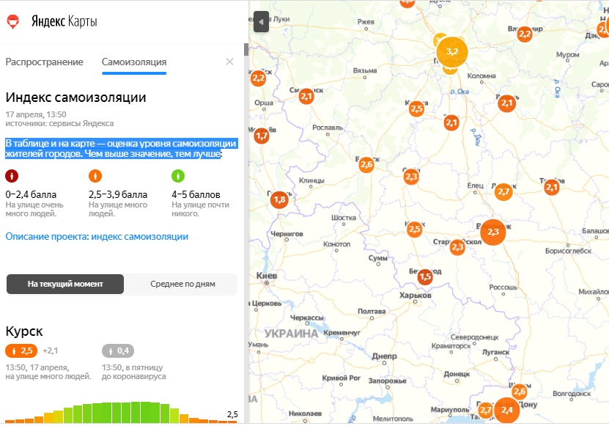Click the Вязьма city label

[x=365, y=70]
